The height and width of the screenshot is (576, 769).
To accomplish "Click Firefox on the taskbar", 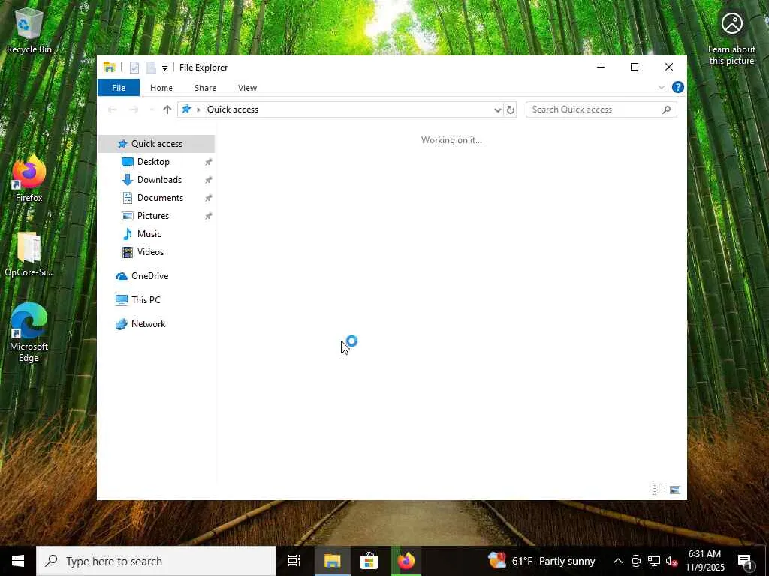I will coord(406,561).
